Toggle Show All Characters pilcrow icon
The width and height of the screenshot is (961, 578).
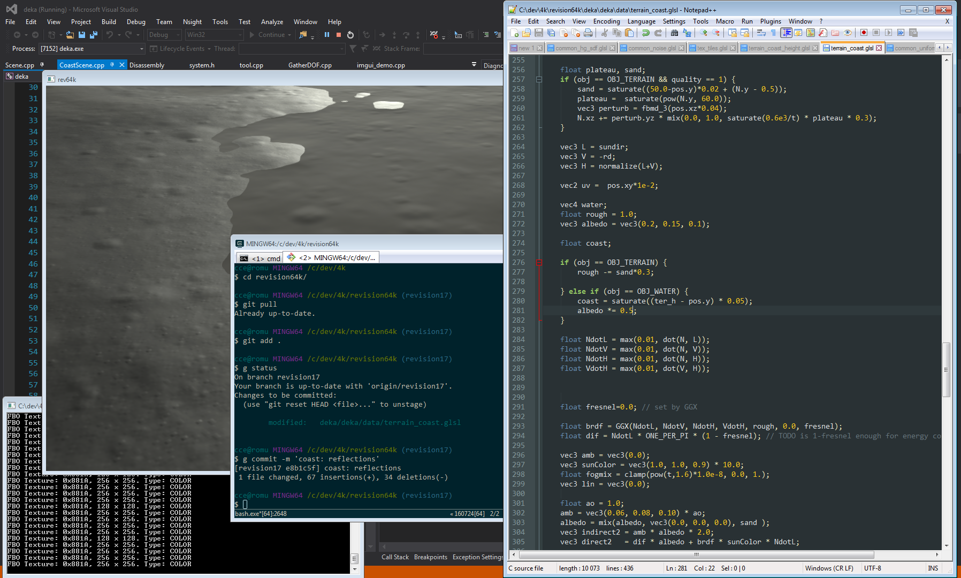(773, 33)
